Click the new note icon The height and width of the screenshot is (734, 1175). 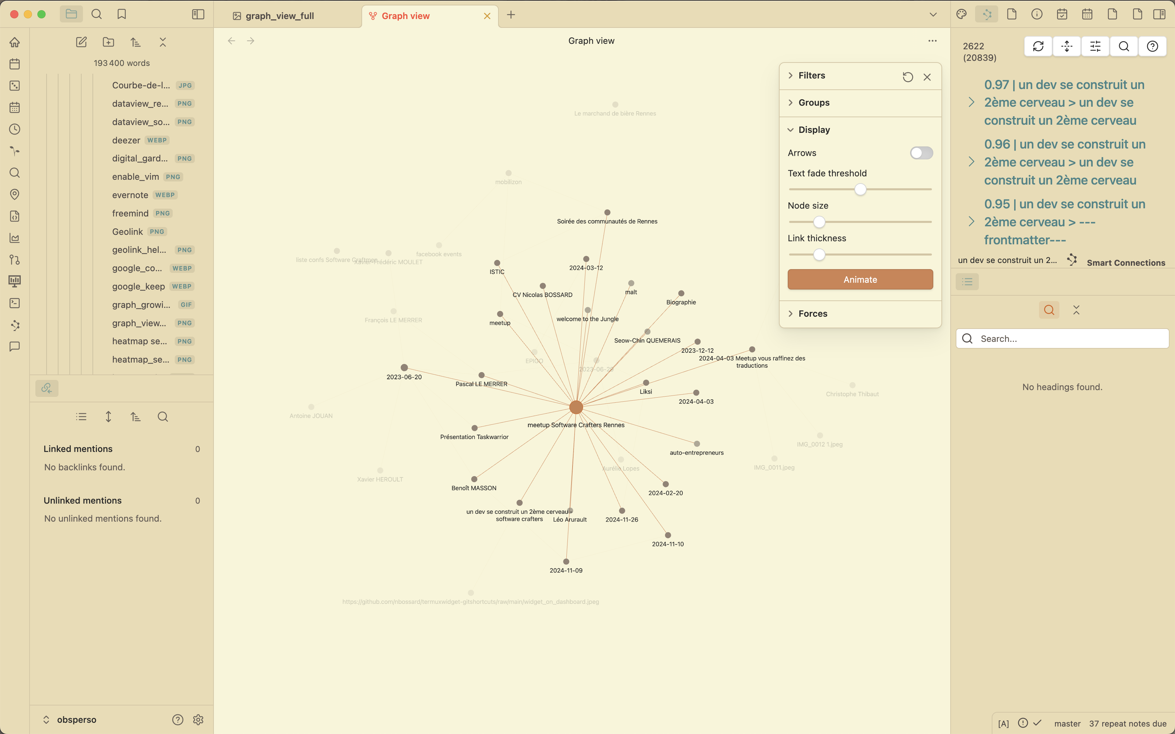tap(81, 42)
